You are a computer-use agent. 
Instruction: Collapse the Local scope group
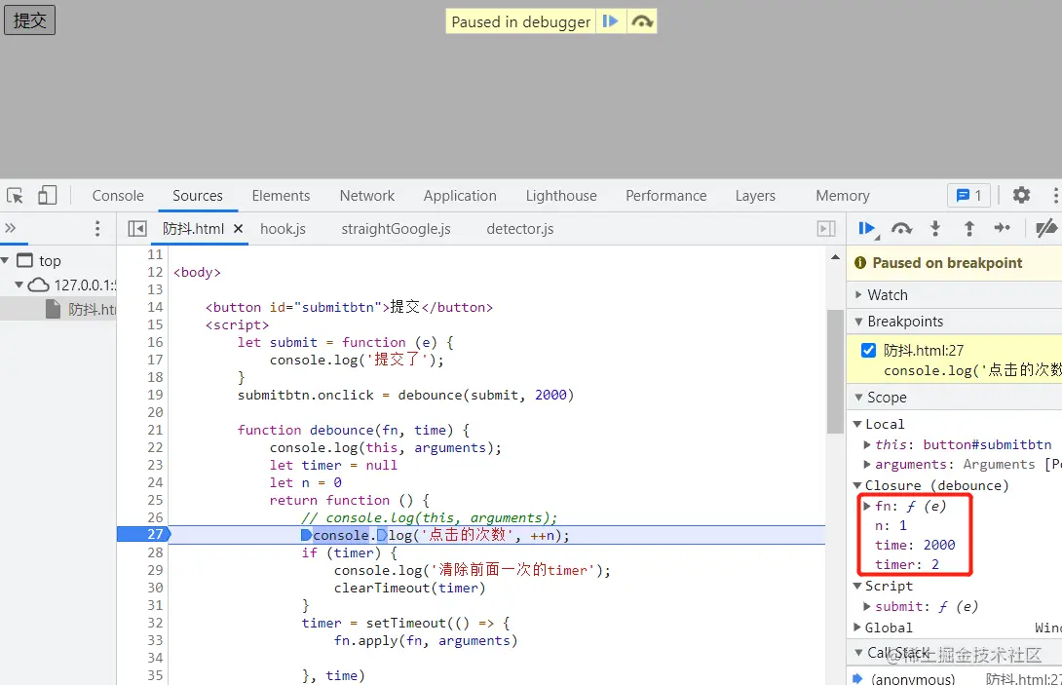pos(857,424)
